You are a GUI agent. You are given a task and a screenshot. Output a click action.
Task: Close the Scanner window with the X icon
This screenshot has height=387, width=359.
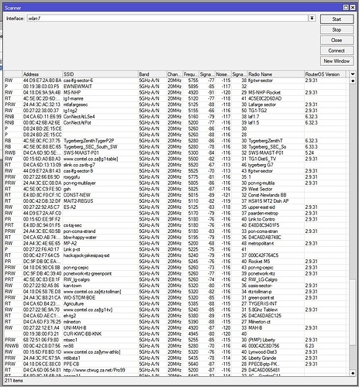pos(352,8)
